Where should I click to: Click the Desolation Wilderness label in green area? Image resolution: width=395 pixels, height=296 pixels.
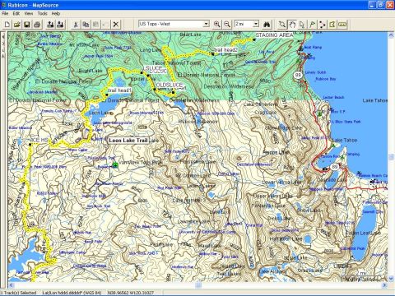click(x=229, y=86)
